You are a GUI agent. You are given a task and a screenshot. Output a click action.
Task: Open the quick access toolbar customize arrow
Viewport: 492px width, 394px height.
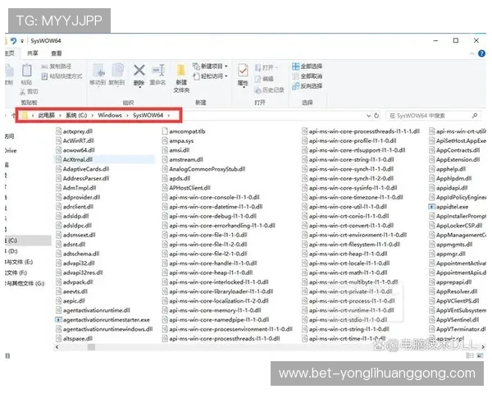pyautogui.click(x=22, y=41)
